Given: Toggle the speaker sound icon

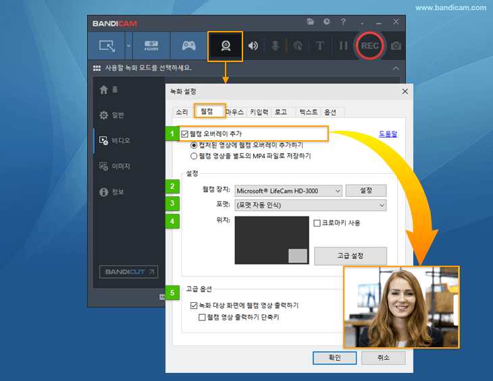Looking at the screenshot, I should tap(253, 46).
